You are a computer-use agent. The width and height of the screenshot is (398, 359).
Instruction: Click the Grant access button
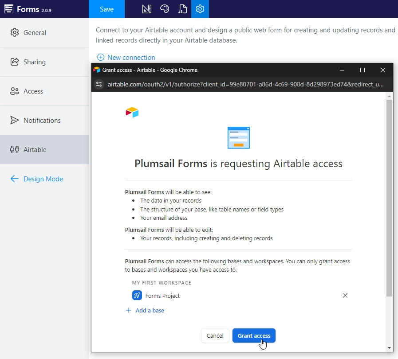pos(254,336)
